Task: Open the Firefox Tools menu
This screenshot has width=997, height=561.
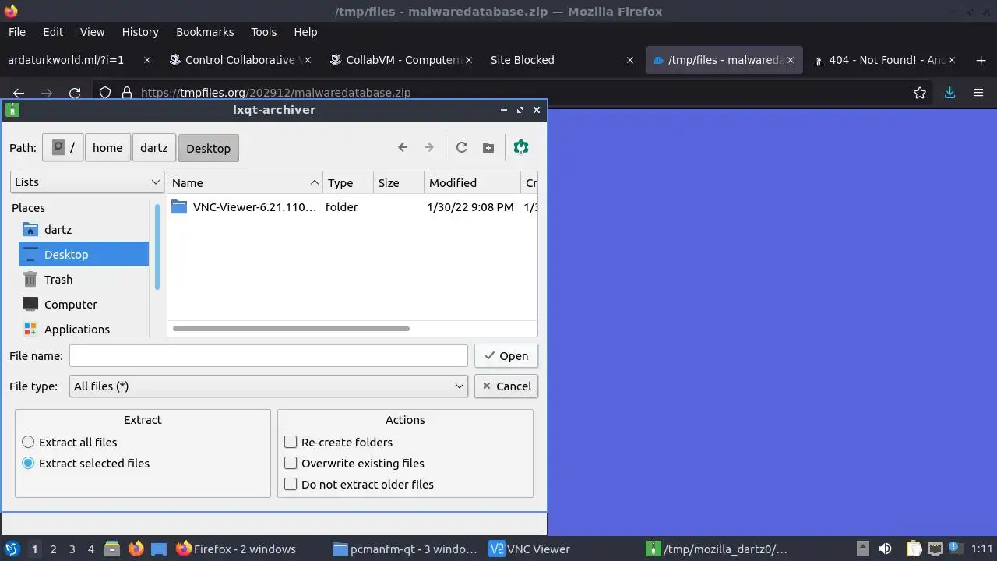Action: coord(263,32)
